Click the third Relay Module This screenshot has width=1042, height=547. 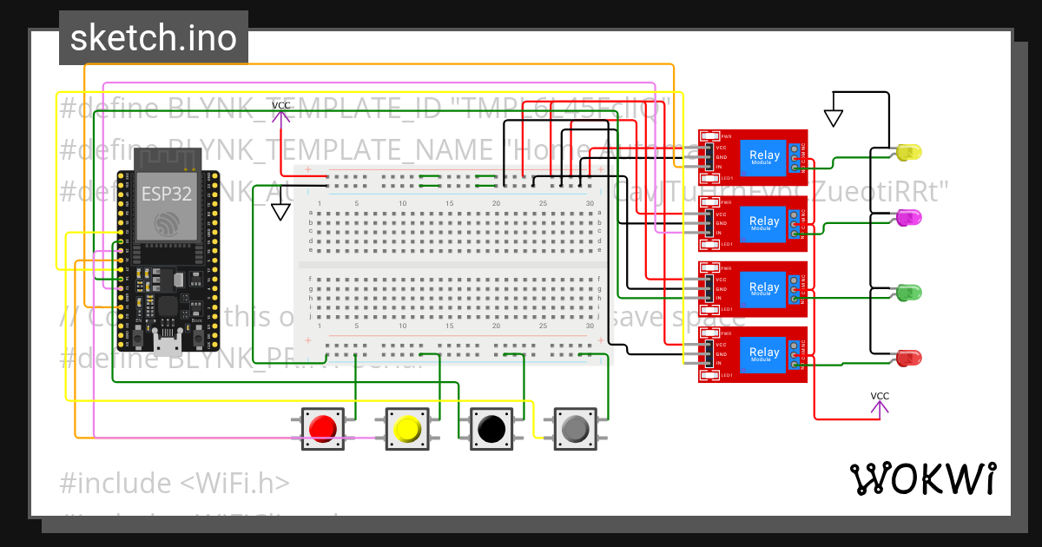[x=751, y=287]
